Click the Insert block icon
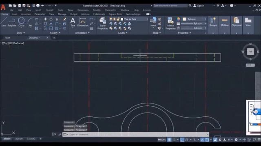 [153, 22]
